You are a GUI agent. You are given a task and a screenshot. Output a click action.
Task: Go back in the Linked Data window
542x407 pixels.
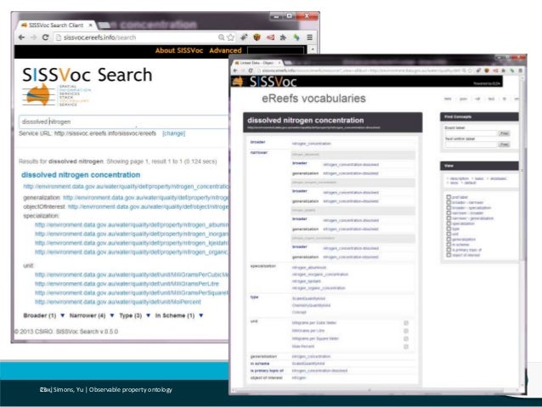click(235, 71)
